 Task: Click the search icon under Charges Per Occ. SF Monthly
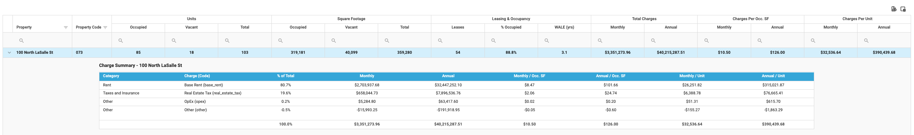(706, 41)
